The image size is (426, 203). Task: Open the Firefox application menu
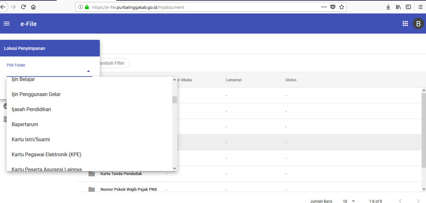[x=421, y=7]
